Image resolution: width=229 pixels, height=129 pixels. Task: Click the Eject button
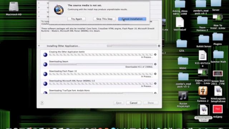point(119,103)
